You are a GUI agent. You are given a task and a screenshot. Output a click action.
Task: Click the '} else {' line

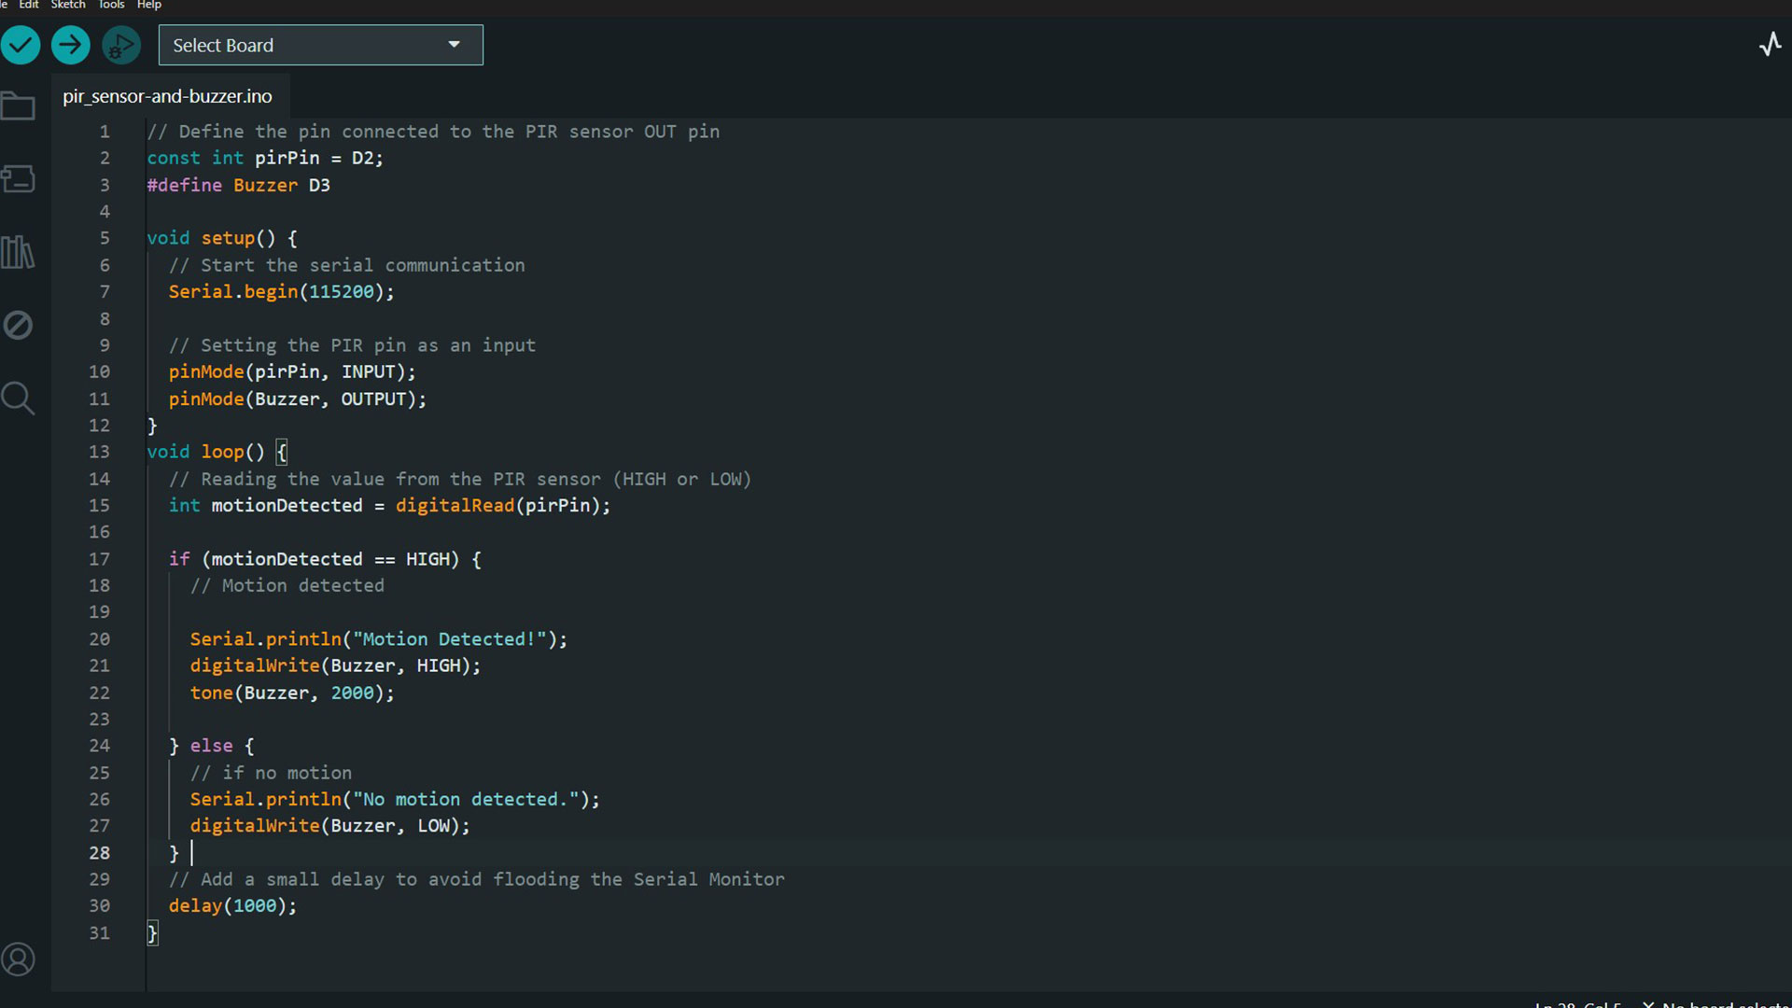pyautogui.click(x=211, y=746)
